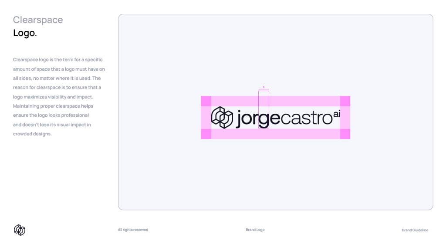446x250 pixels.
Task: Open the "Brand Guideline" footer label
Action: click(415, 230)
